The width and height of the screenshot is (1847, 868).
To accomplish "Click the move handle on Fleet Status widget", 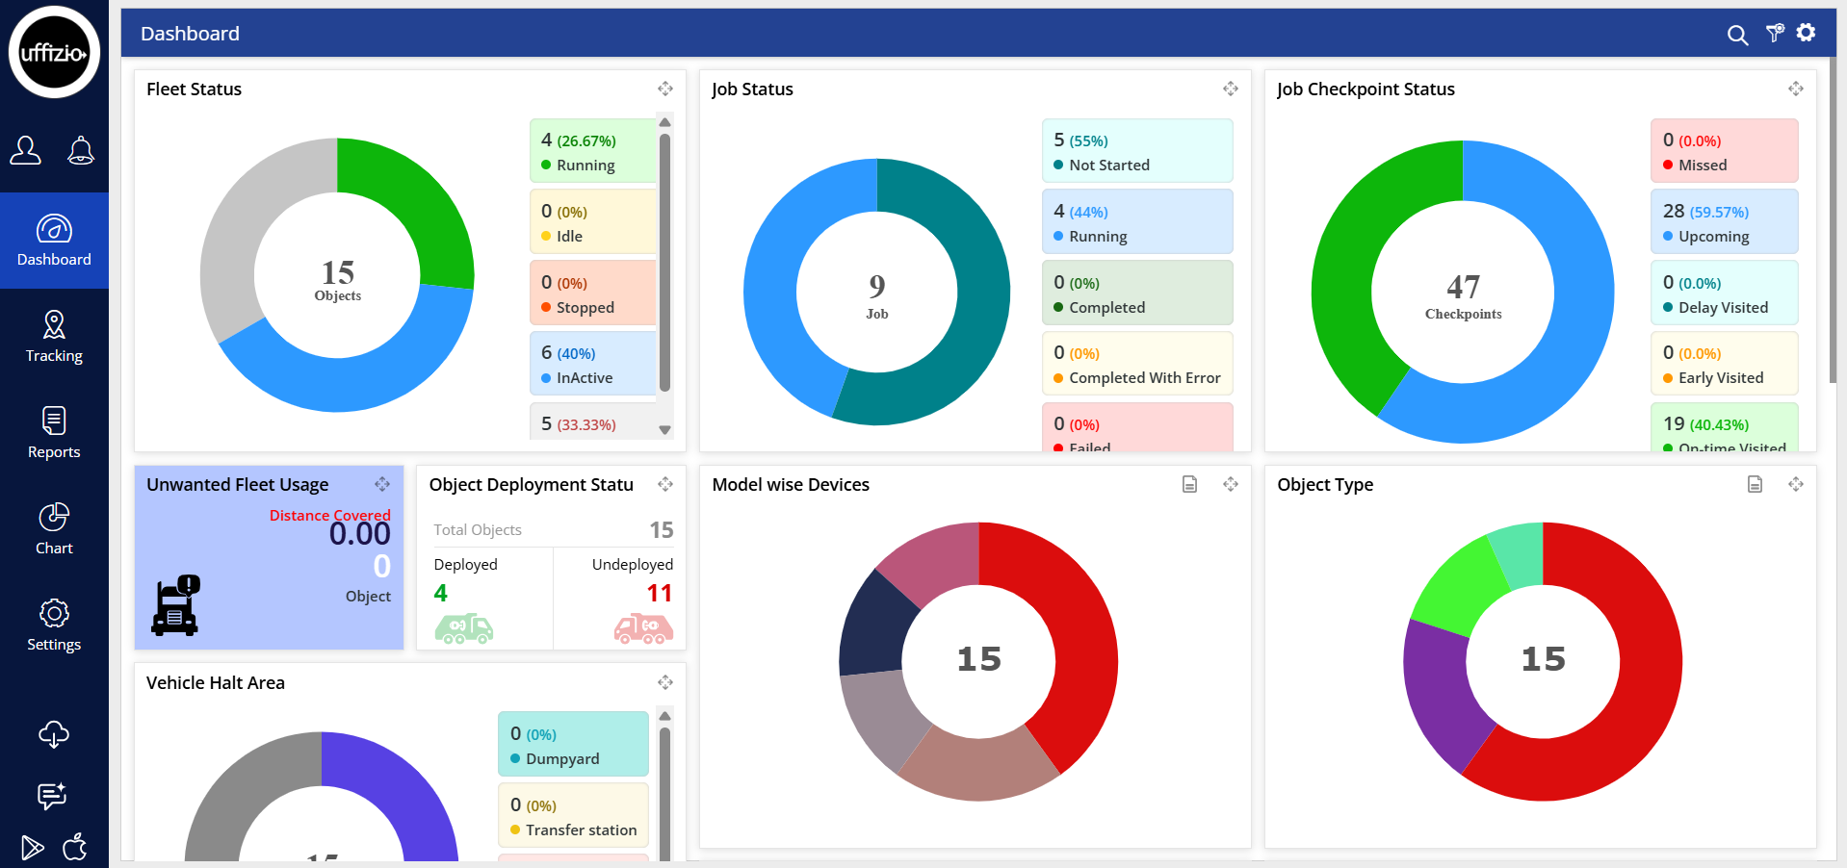I will (665, 89).
